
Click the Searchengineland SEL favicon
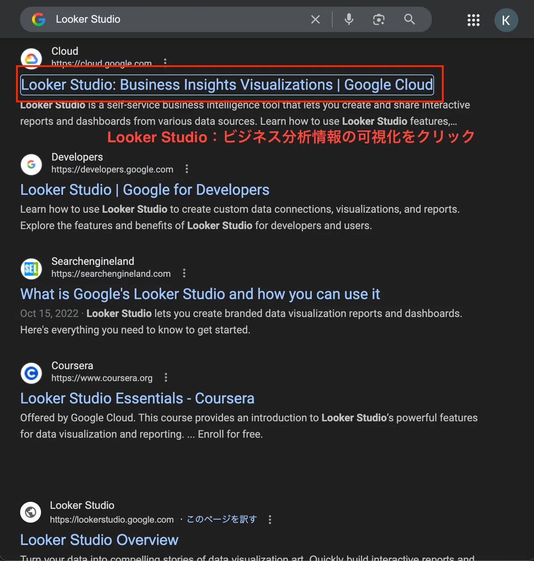point(31,268)
